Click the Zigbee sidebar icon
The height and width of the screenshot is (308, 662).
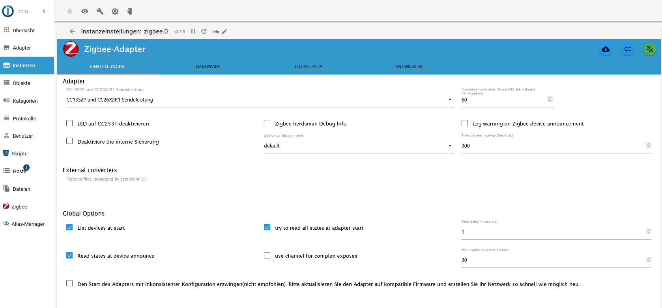point(6,206)
